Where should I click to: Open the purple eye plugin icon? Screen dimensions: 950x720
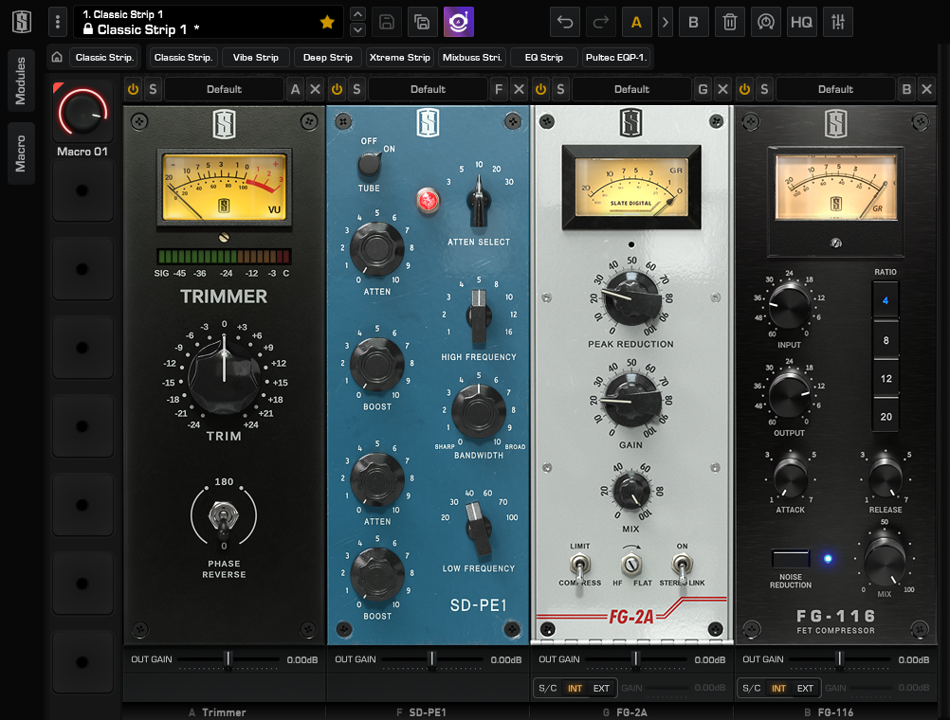pyautogui.click(x=459, y=22)
